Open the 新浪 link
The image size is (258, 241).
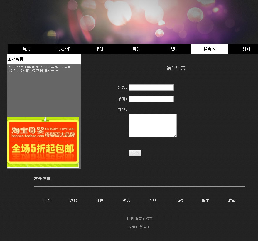pos(100,200)
